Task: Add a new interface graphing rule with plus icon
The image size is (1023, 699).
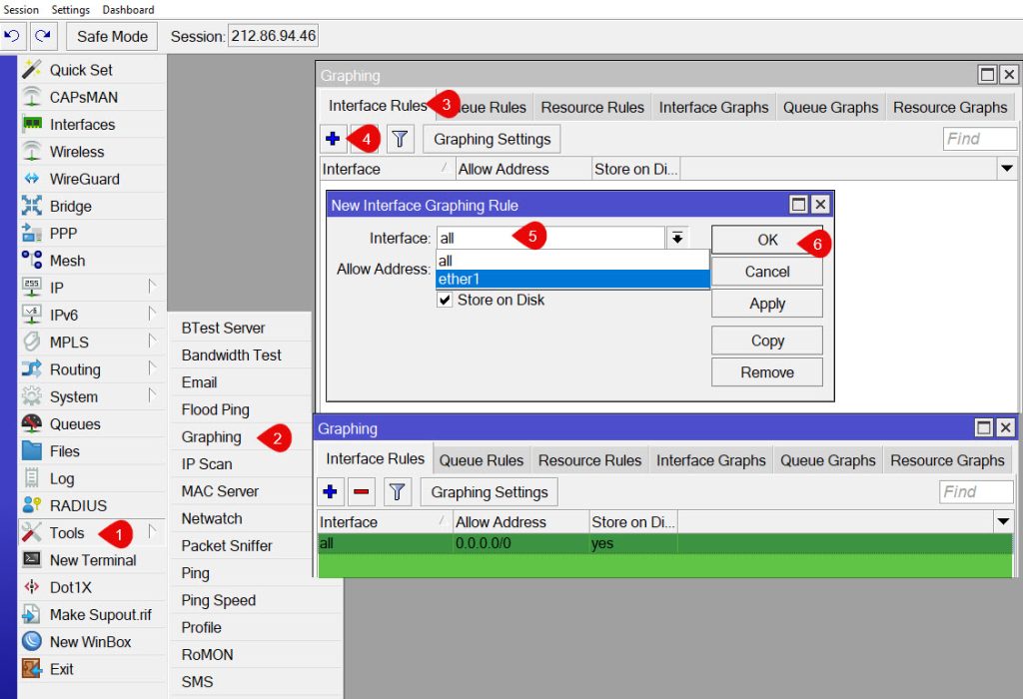Action: pos(331,138)
